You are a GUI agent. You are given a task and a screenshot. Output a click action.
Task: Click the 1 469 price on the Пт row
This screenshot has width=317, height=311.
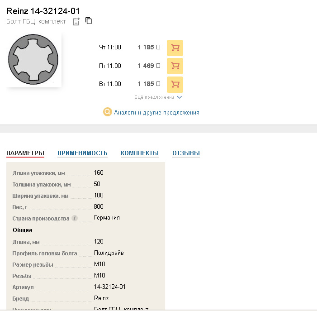pos(146,66)
